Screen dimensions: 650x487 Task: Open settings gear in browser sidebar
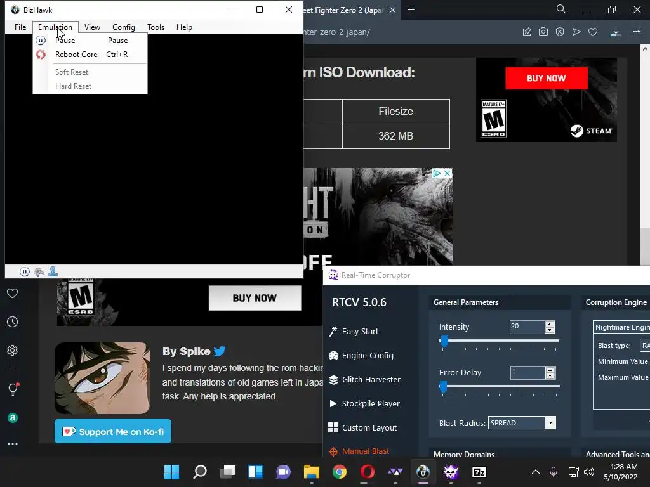coord(13,350)
